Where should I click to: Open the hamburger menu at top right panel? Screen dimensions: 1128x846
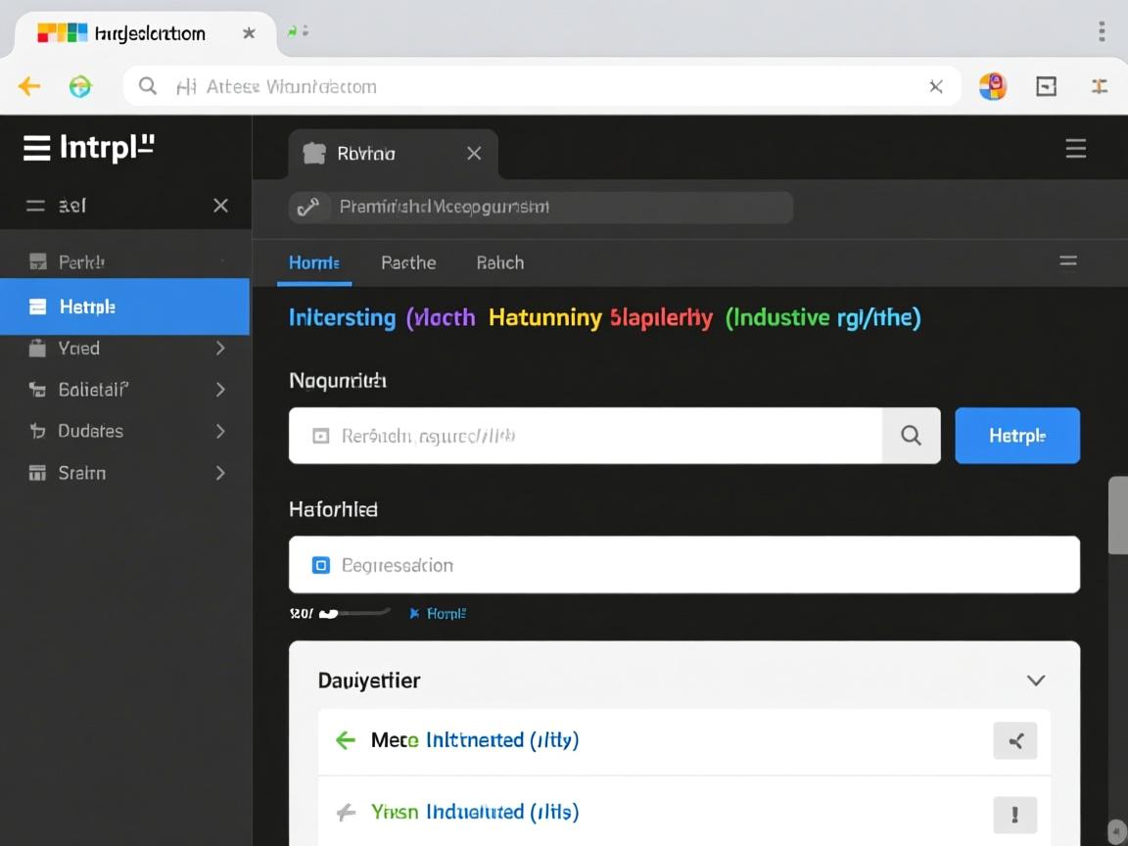tap(1075, 149)
